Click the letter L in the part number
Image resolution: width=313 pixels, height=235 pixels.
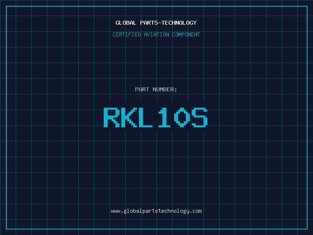pos(147,117)
